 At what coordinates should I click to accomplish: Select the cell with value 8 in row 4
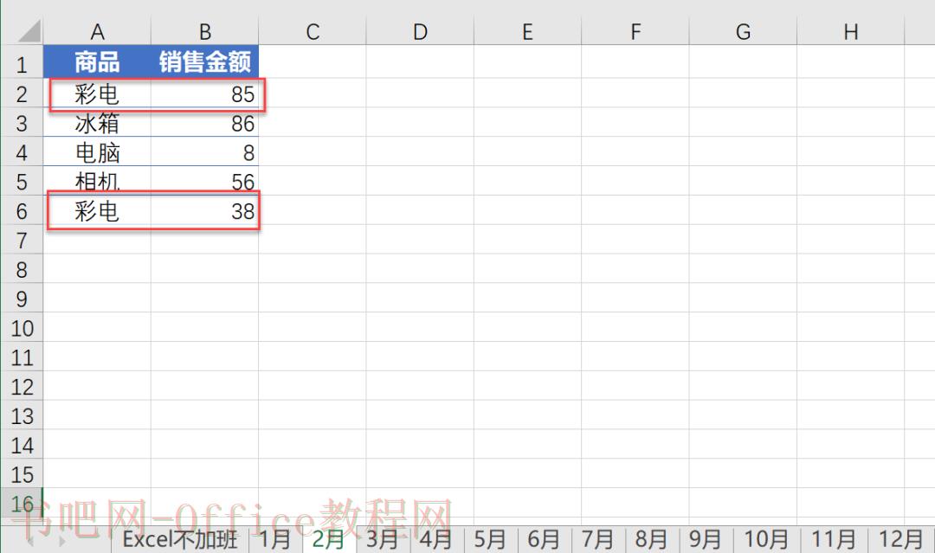click(204, 151)
